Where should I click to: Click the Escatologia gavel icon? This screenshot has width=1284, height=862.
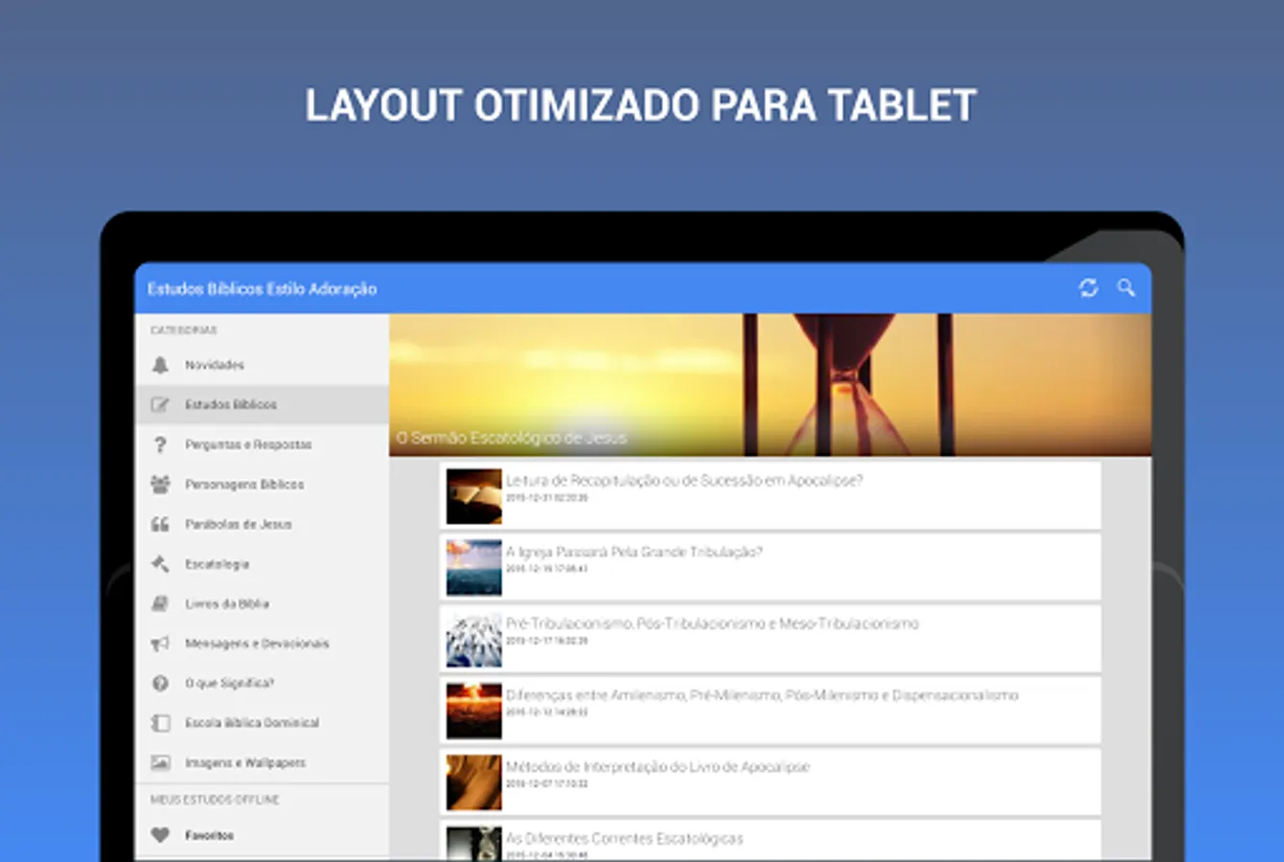[x=160, y=564]
